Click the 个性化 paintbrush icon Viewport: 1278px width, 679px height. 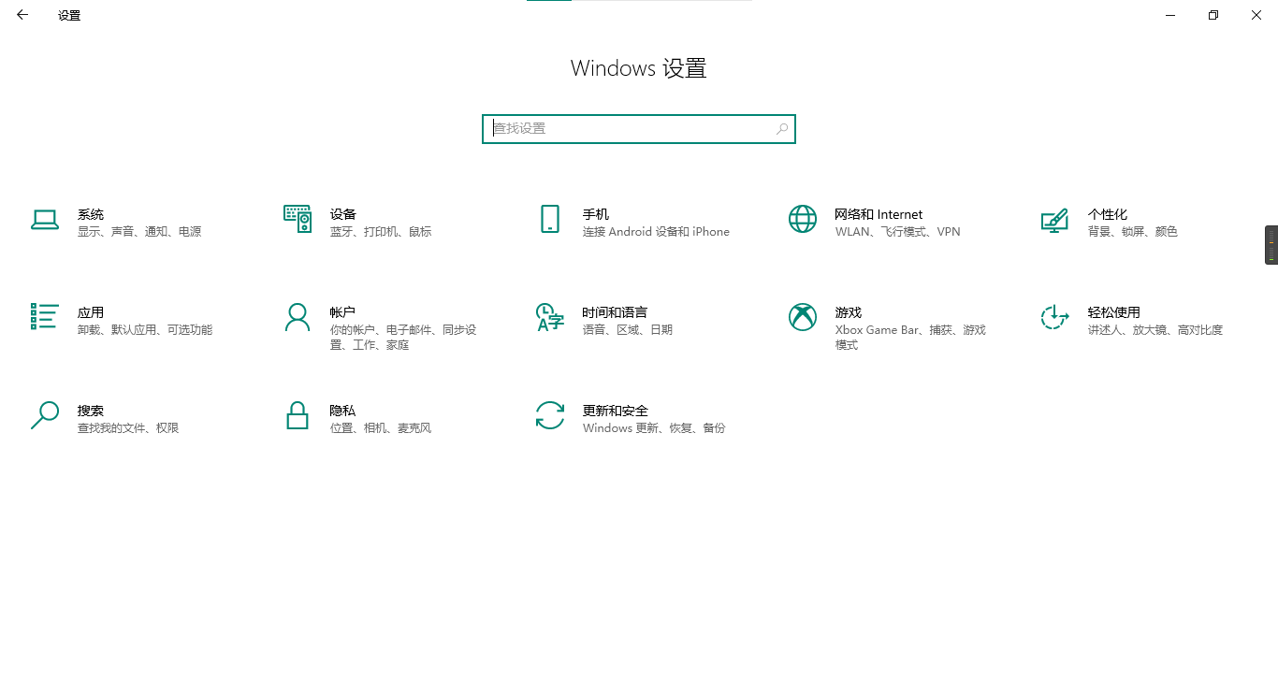tap(1055, 221)
